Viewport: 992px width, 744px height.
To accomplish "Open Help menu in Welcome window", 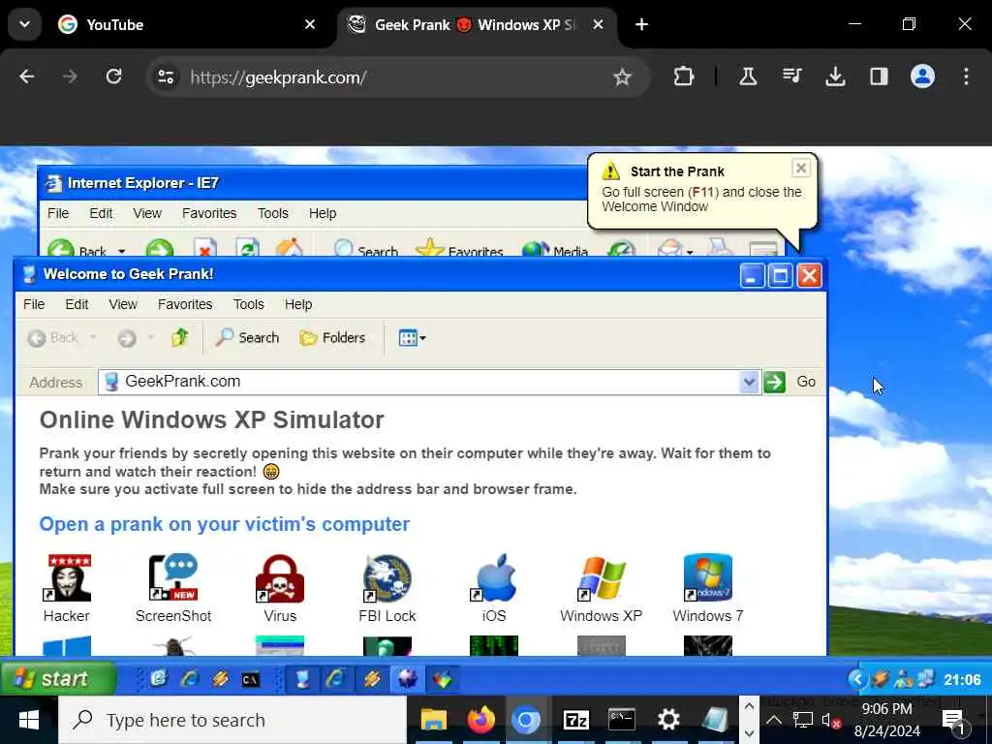I will [298, 304].
